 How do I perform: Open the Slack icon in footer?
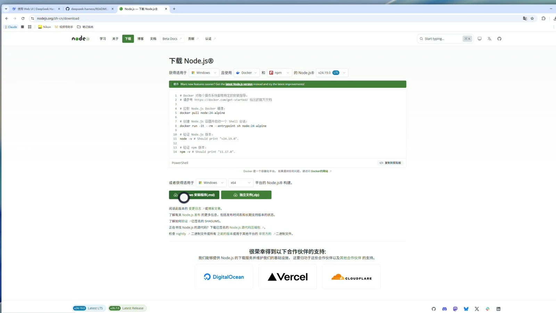pyautogui.click(x=488, y=309)
